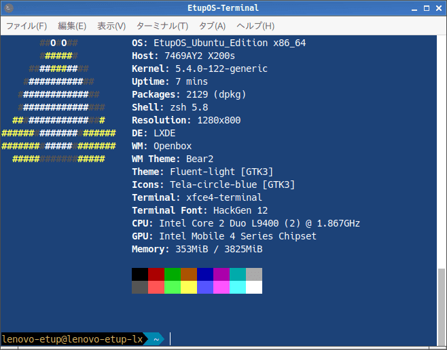The height and width of the screenshot is (350, 447).
Task: Click the brown-orange color block
Action: [189, 274]
